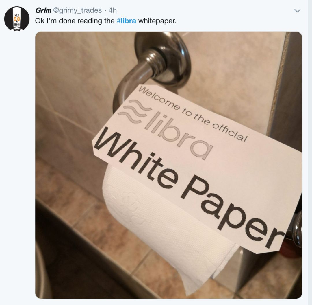Open the #libra hashtag link

[x=126, y=21]
